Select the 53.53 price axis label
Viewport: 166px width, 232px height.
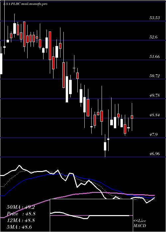[155, 18]
